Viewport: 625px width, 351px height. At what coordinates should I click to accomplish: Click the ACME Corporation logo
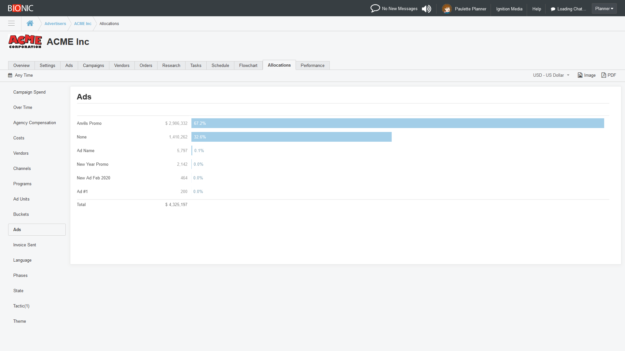click(x=25, y=42)
